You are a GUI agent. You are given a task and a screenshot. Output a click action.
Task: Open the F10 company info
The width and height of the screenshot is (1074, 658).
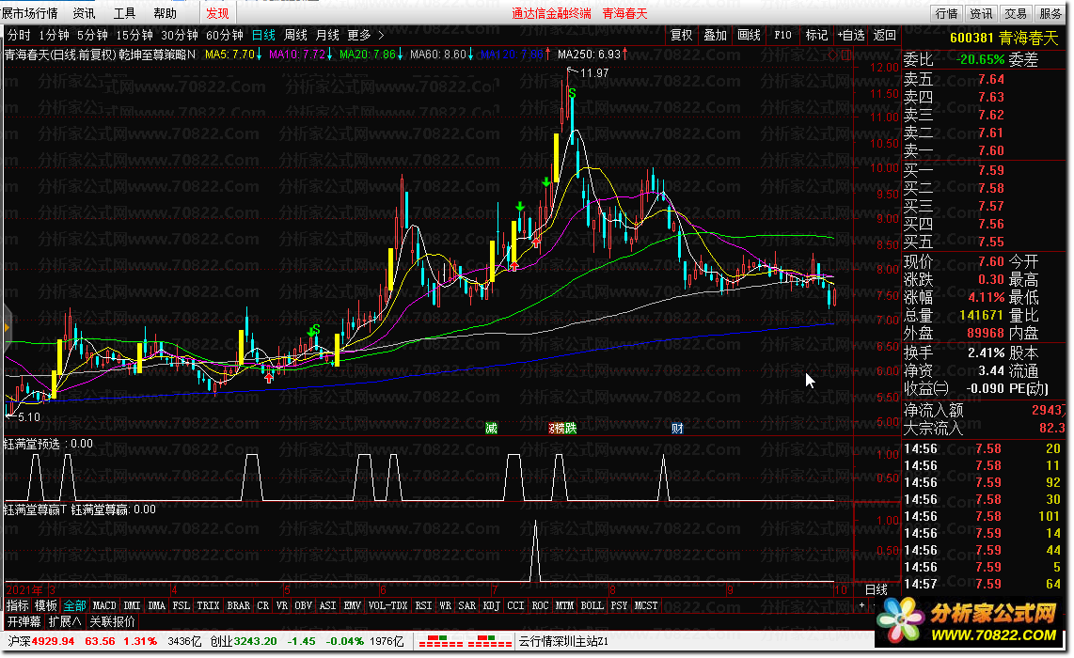(x=782, y=35)
